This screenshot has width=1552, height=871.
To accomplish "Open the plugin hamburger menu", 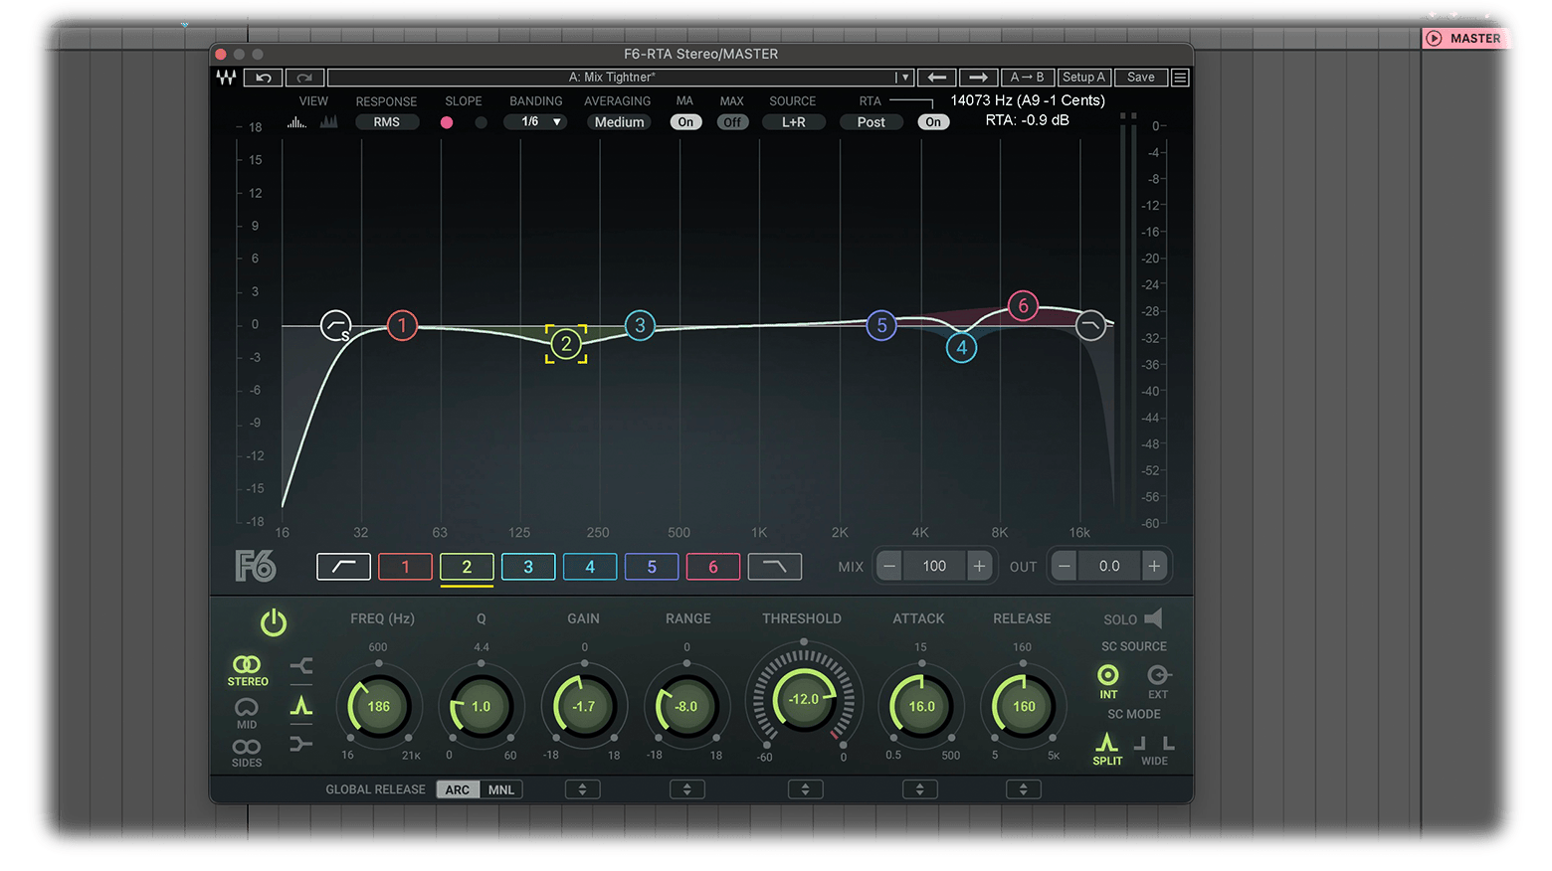I will click(x=1180, y=78).
